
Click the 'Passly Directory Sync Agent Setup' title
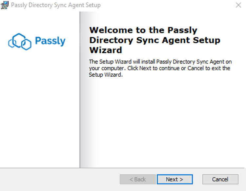coord(56,5)
